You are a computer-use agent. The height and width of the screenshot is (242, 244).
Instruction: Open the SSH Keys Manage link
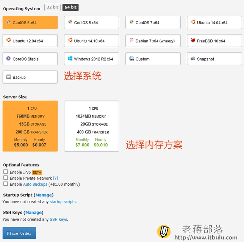coord(33,213)
